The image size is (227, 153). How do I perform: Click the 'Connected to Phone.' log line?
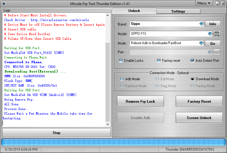click(x=23, y=62)
